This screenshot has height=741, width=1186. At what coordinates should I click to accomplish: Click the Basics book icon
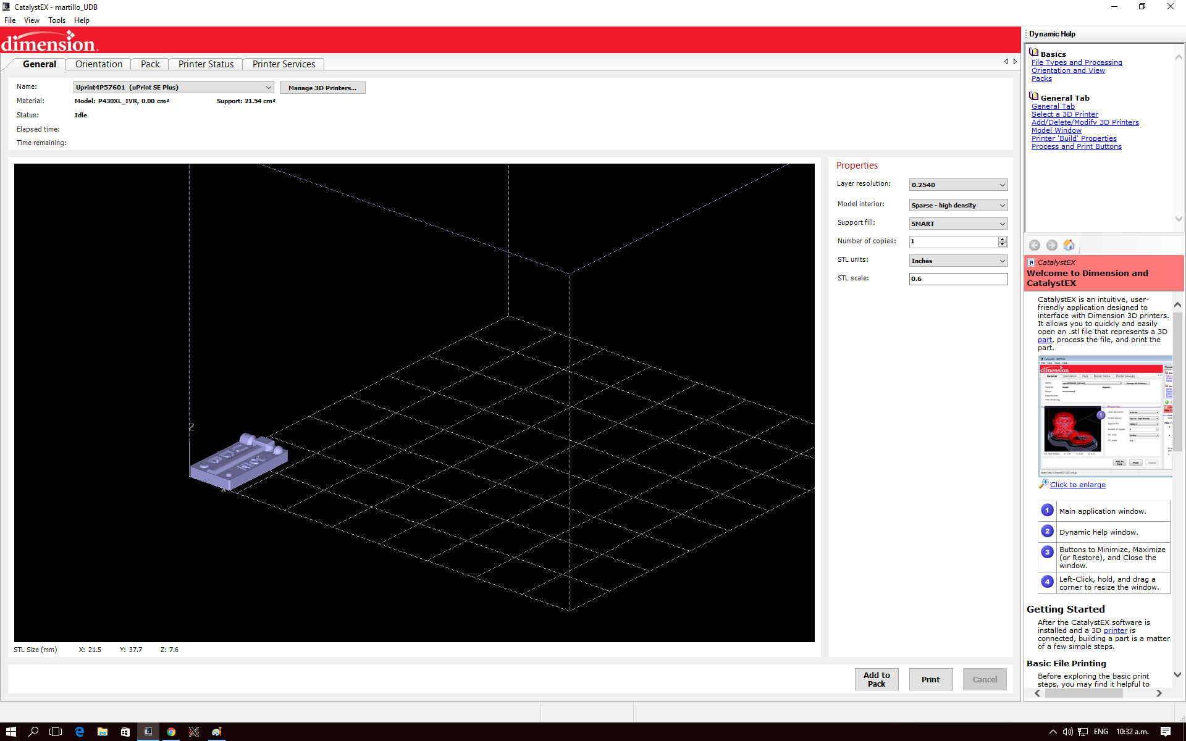pyautogui.click(x=1033, y=52)
